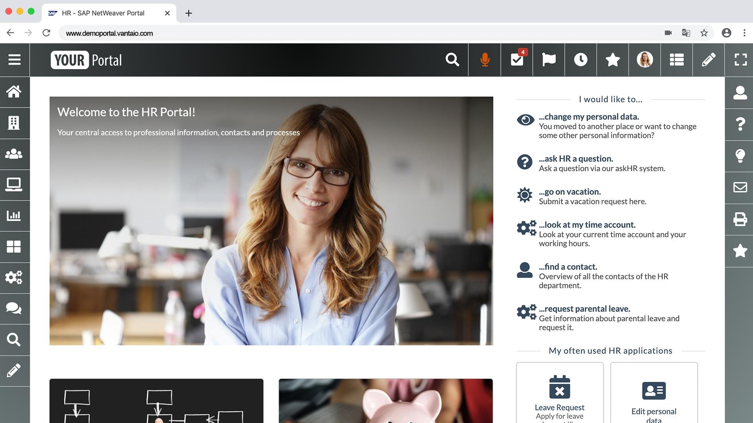Click ...change my personal data option

tap(589, 116)
